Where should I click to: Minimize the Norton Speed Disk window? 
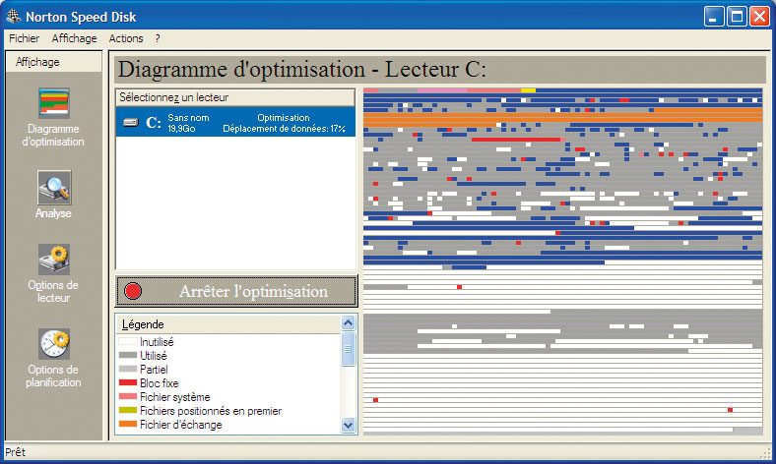pyautogui.click(x=713, y=17)
